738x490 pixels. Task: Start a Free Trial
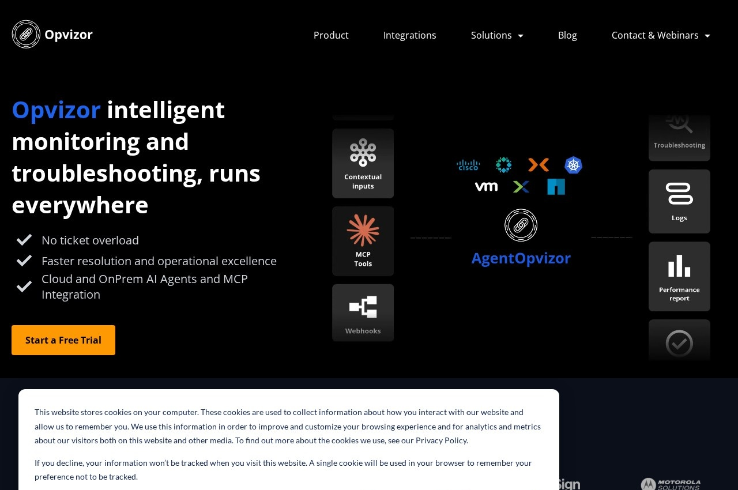(63, 340)
